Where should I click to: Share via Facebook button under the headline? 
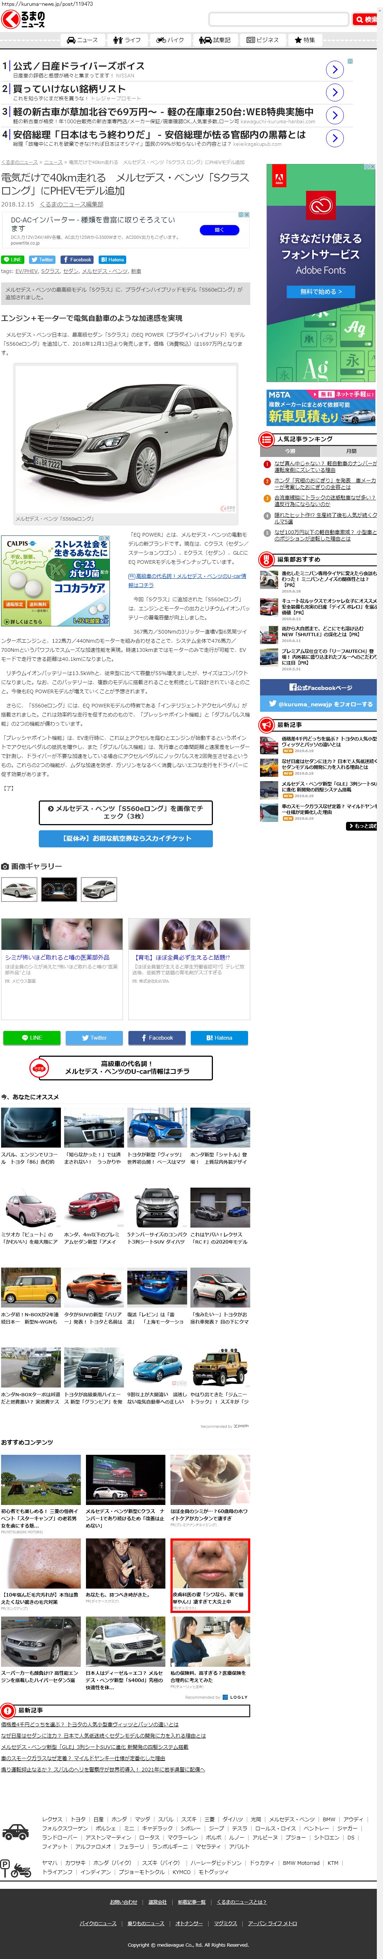point(77,259)
